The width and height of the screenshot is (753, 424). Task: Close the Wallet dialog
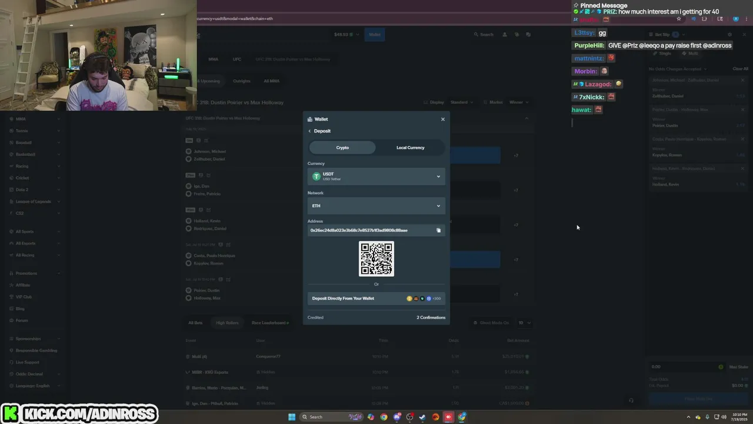tap(443, 119)
